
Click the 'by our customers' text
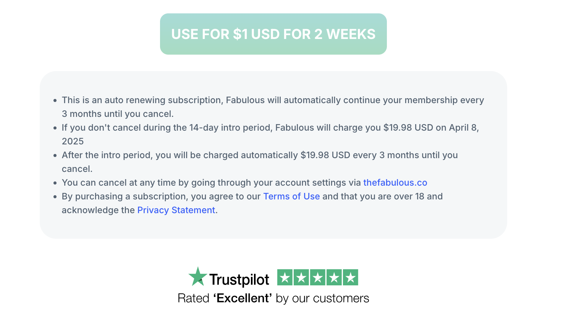pyautogui.click(x=322, y=298)
